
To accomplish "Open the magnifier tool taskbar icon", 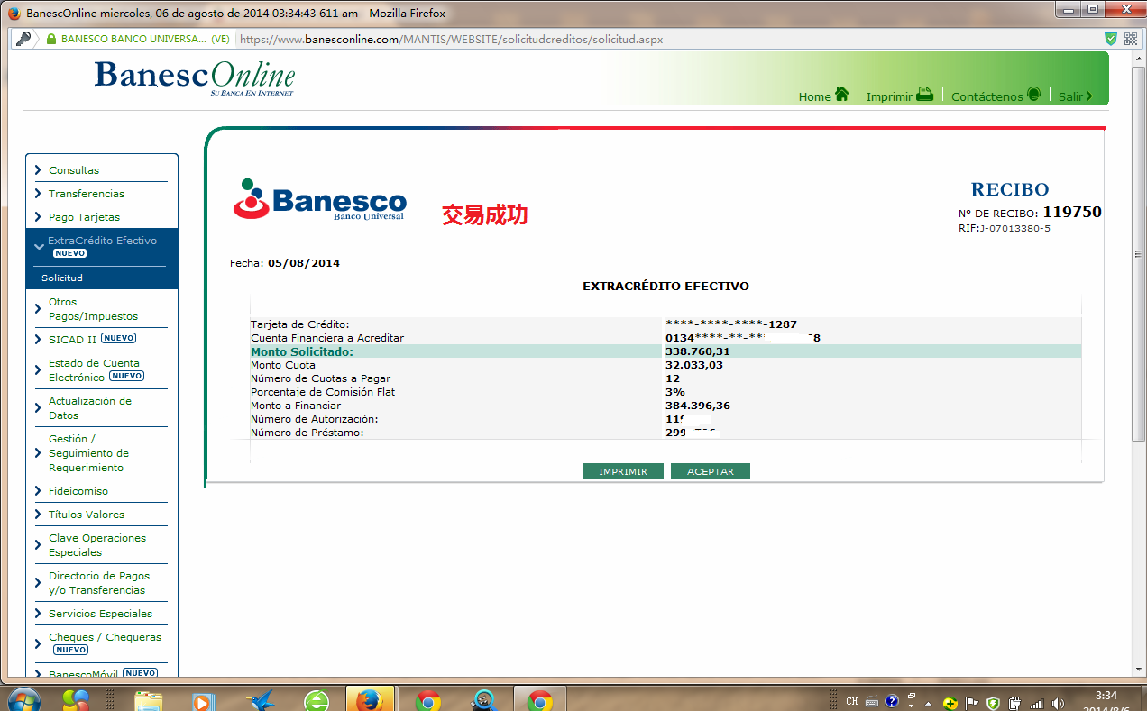I will point(484,700).
